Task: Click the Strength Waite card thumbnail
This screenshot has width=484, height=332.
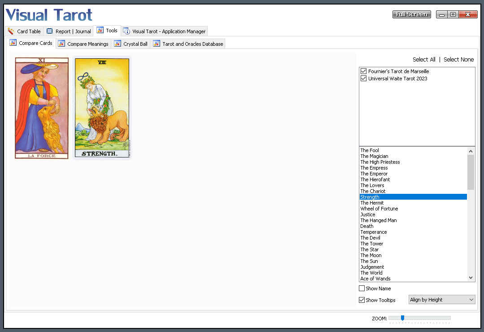Action: click(x=102, y=108)
